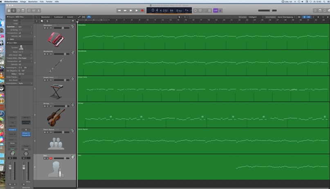The image size is (330, 189).
Task: Click the Kontakt 5 instrument slot
Action: coord(12,130)
